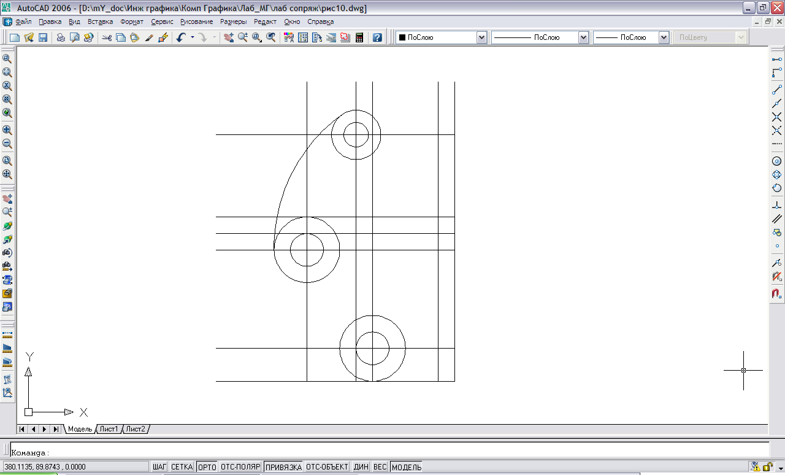The width and height of the screenshot is (785, 475).
Task: Select Snap to Quadrant icon
Action: point(776,175)
